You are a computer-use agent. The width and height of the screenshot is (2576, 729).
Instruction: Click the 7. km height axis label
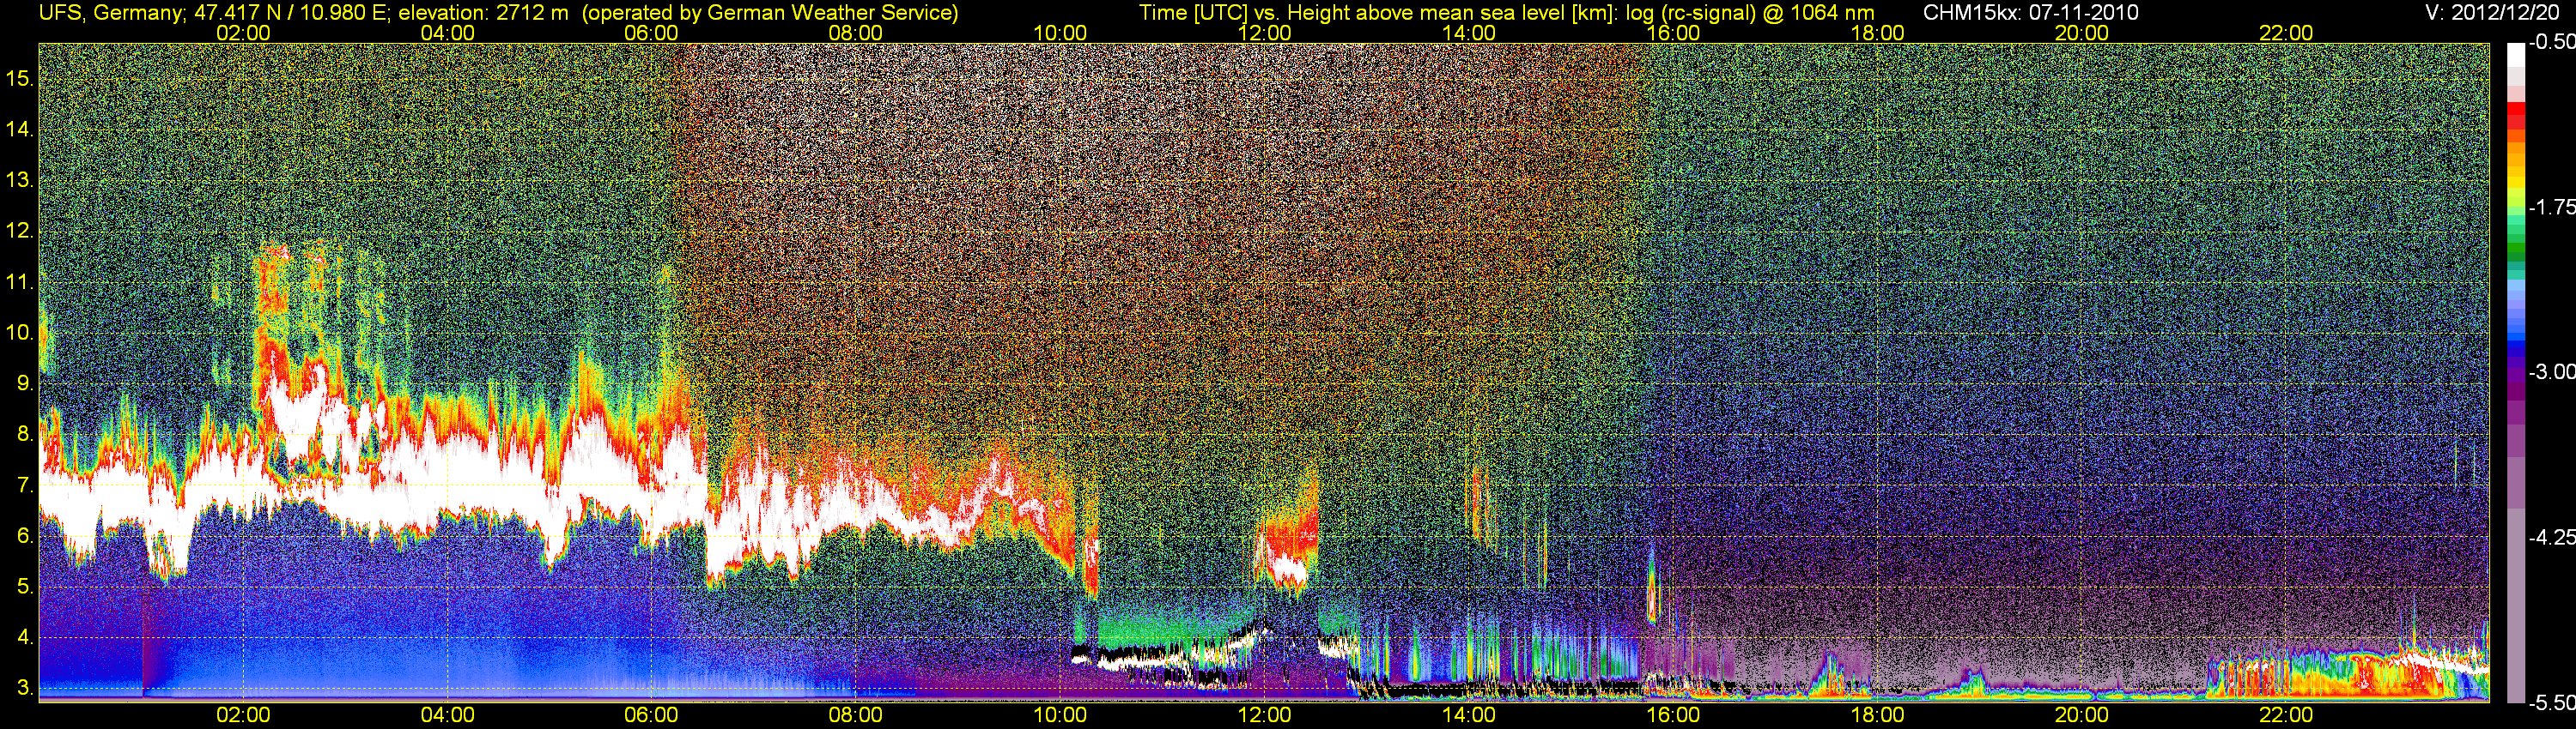26,485
